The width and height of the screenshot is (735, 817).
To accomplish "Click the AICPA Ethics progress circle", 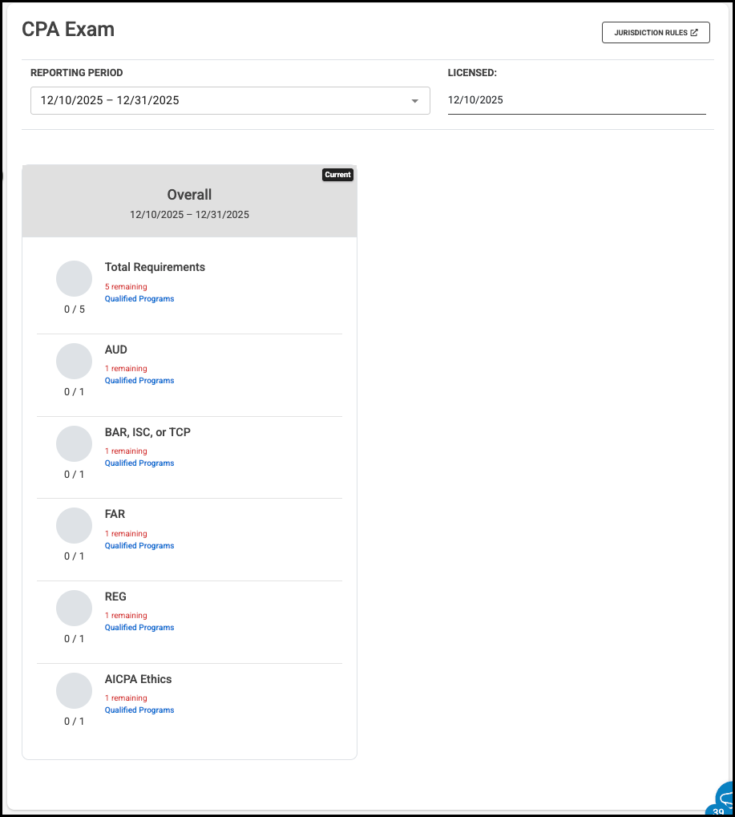I will coord(74,691).
